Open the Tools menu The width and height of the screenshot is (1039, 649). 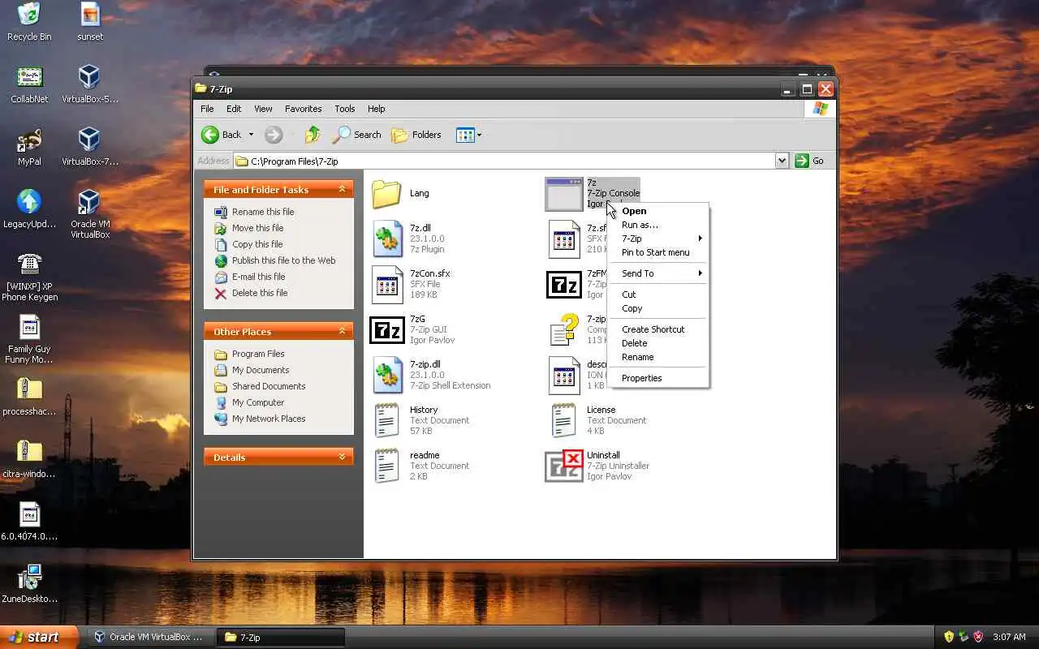click(x=345, y=109)
